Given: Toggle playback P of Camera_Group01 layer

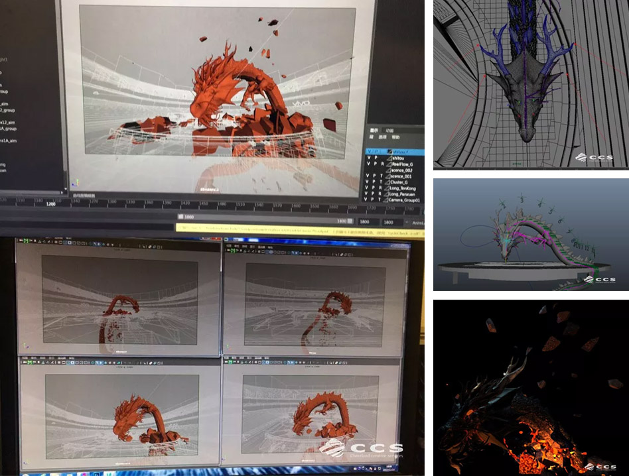Looking at the screenshot, I should 372,200.
